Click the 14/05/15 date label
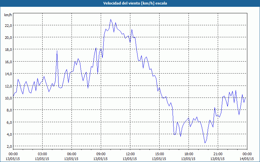 (x=247, y=159)
